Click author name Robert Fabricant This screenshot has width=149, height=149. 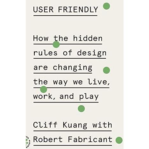(73, 139)
